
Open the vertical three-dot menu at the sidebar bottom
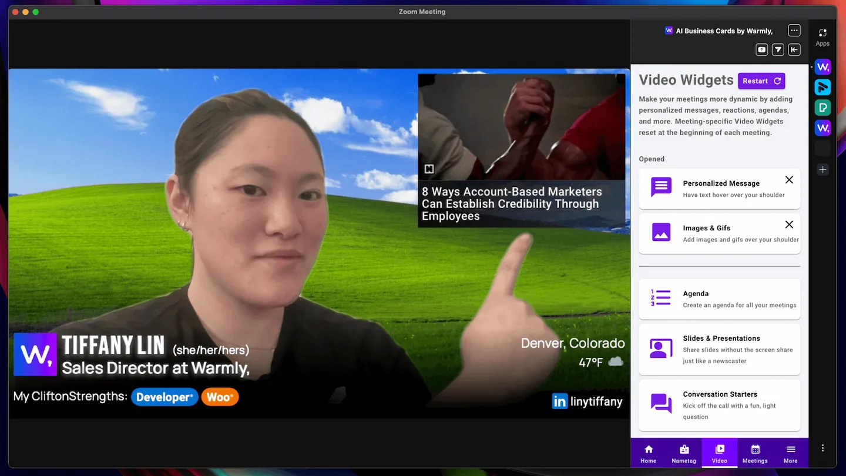(822, 448)
